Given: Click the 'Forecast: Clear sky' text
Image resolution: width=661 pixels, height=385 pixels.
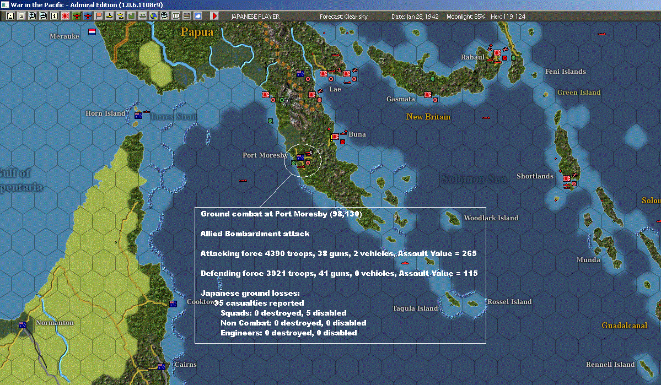Looking at the screenshot, I should pyautogui.click(x=343, y=17).
